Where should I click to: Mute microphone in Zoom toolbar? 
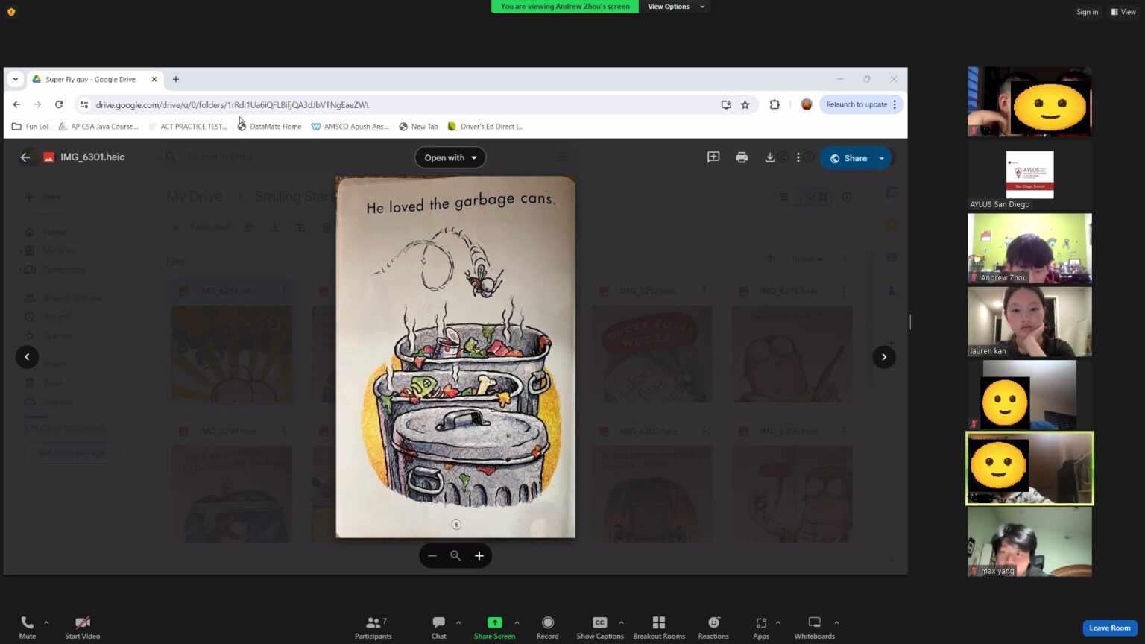pyautogui.click(x=27, y=627)
